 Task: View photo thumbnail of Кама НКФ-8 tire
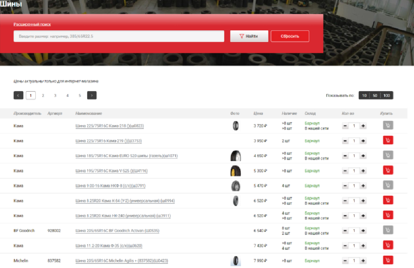click(236, 186)
